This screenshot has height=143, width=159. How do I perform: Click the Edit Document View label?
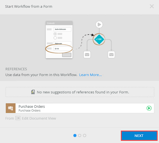pos(39,118)
